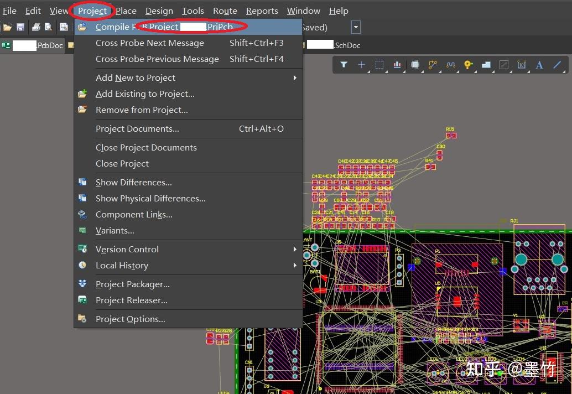Open the Design menu
This screenshot has width=572, height=394.
(159, 11)
